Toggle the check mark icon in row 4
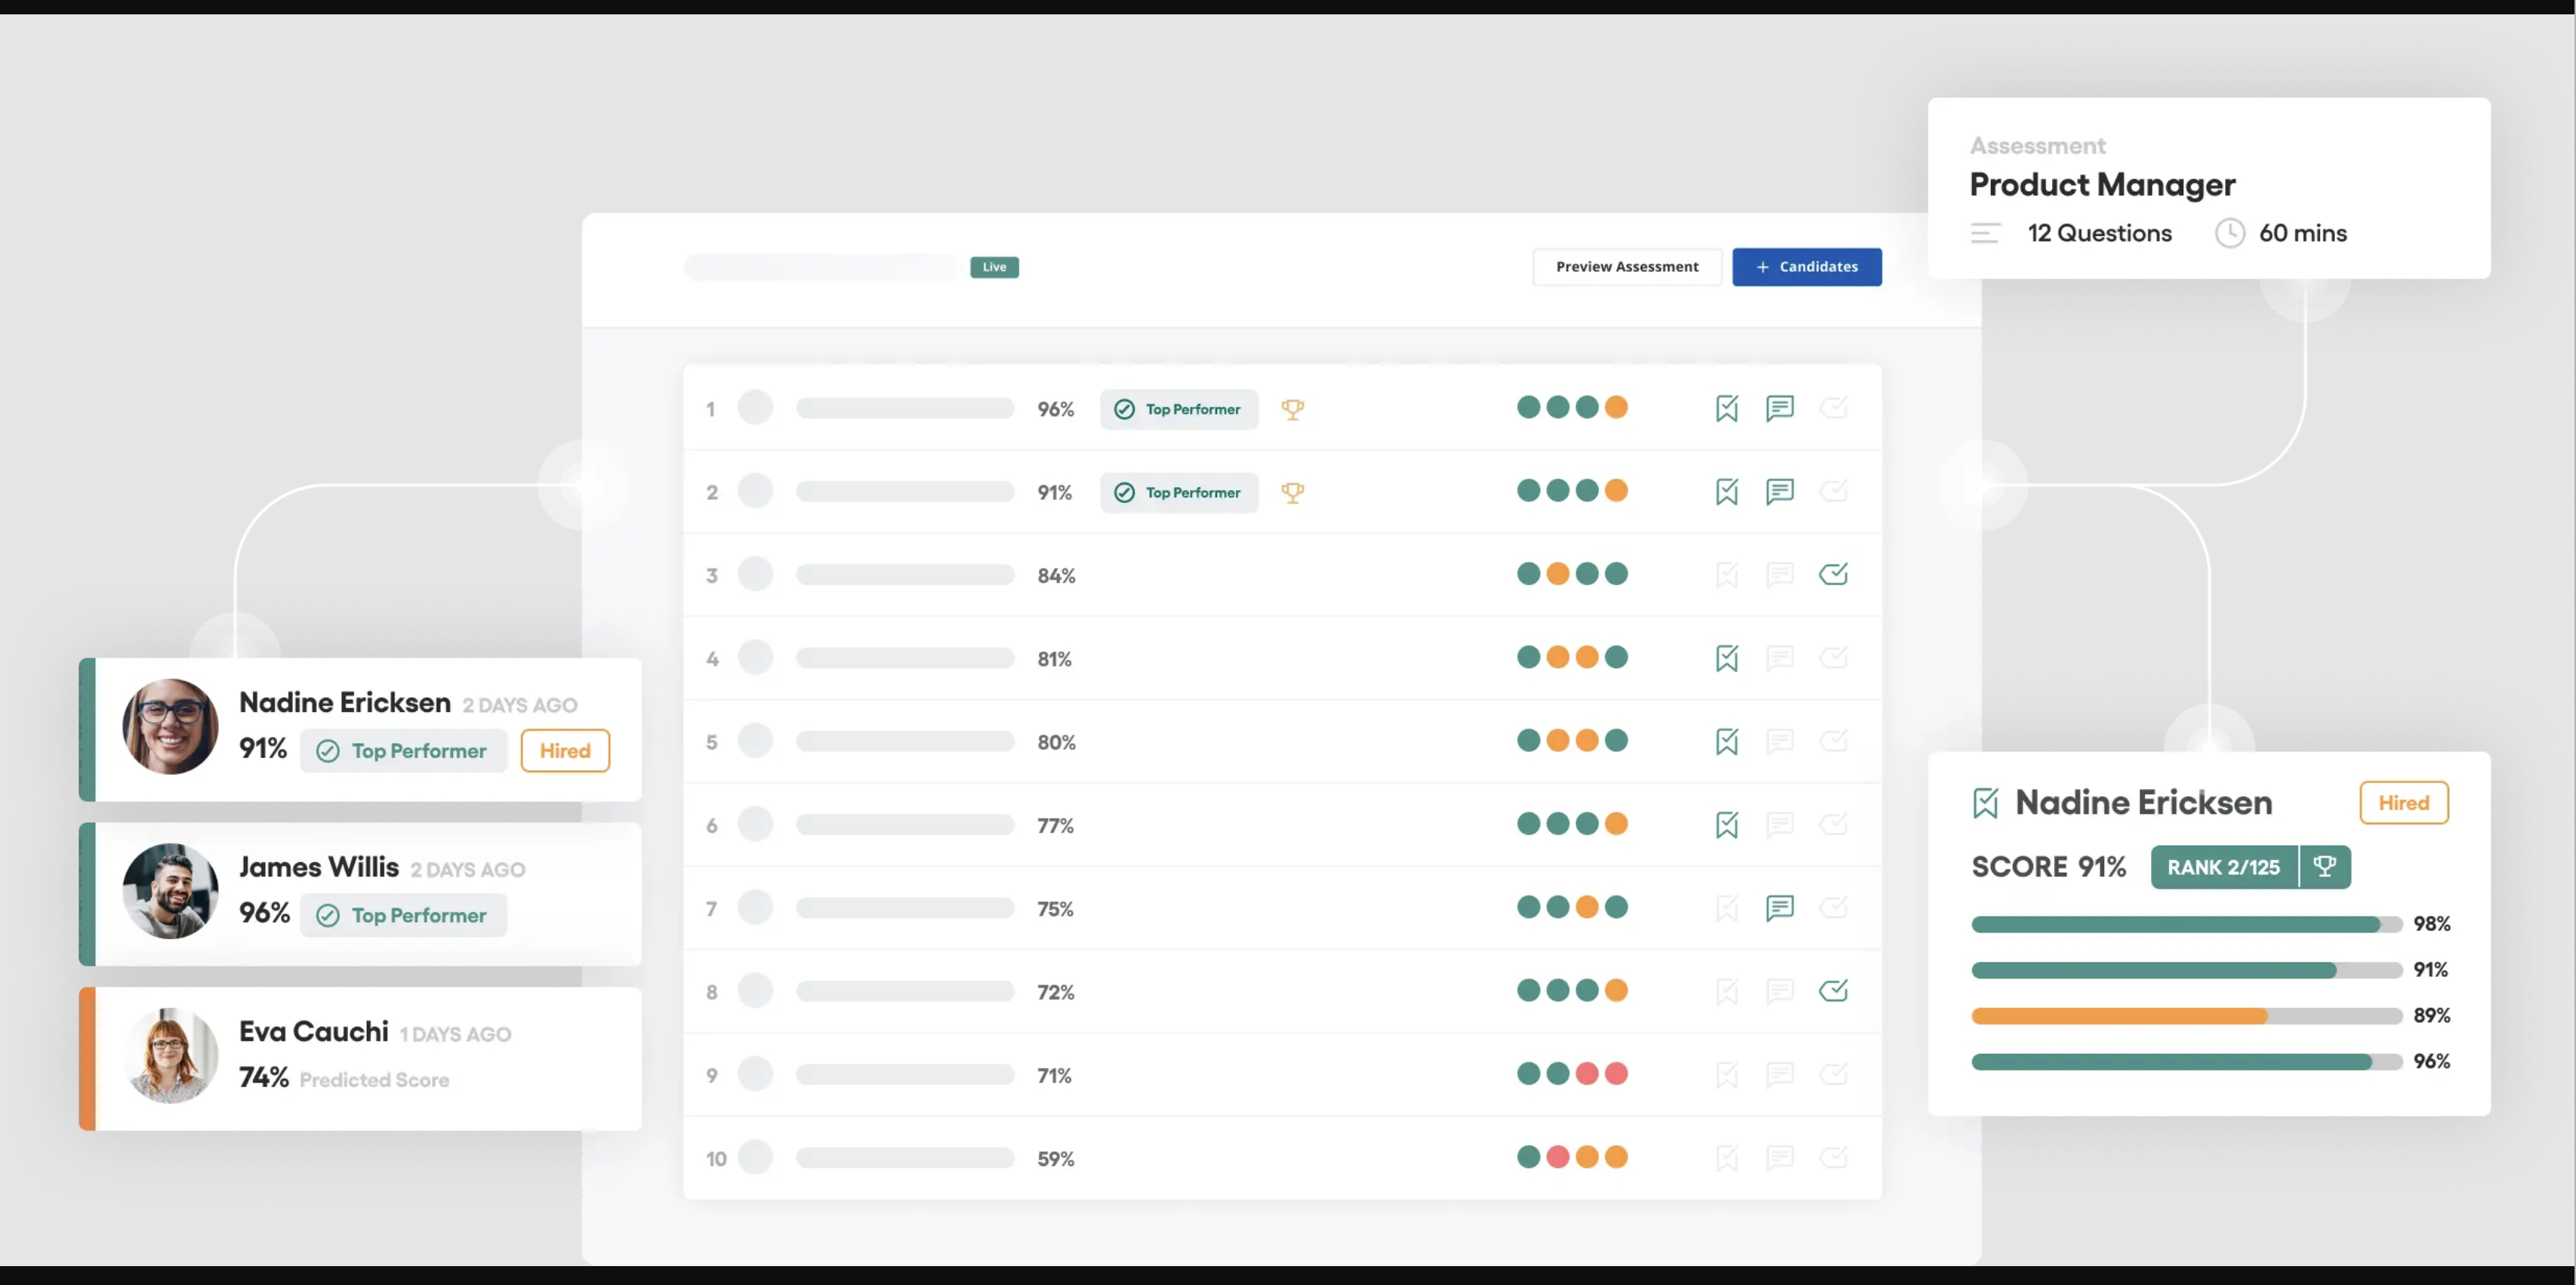 pos(1833,657)
